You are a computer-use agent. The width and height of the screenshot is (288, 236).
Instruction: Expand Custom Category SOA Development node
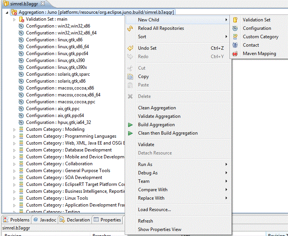14,178
